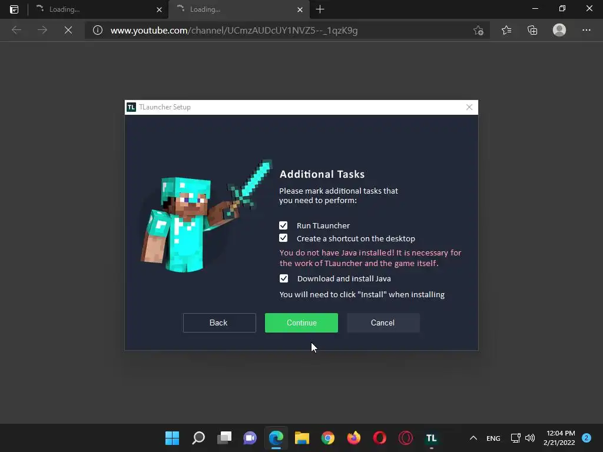This screenshot has width=603, height=452.
Task: Close the first Loading tab
Action: (x=159, y=9)
